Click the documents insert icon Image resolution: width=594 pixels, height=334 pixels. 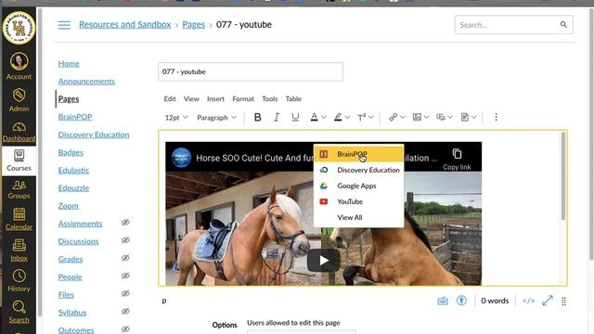tap(464, 118)
